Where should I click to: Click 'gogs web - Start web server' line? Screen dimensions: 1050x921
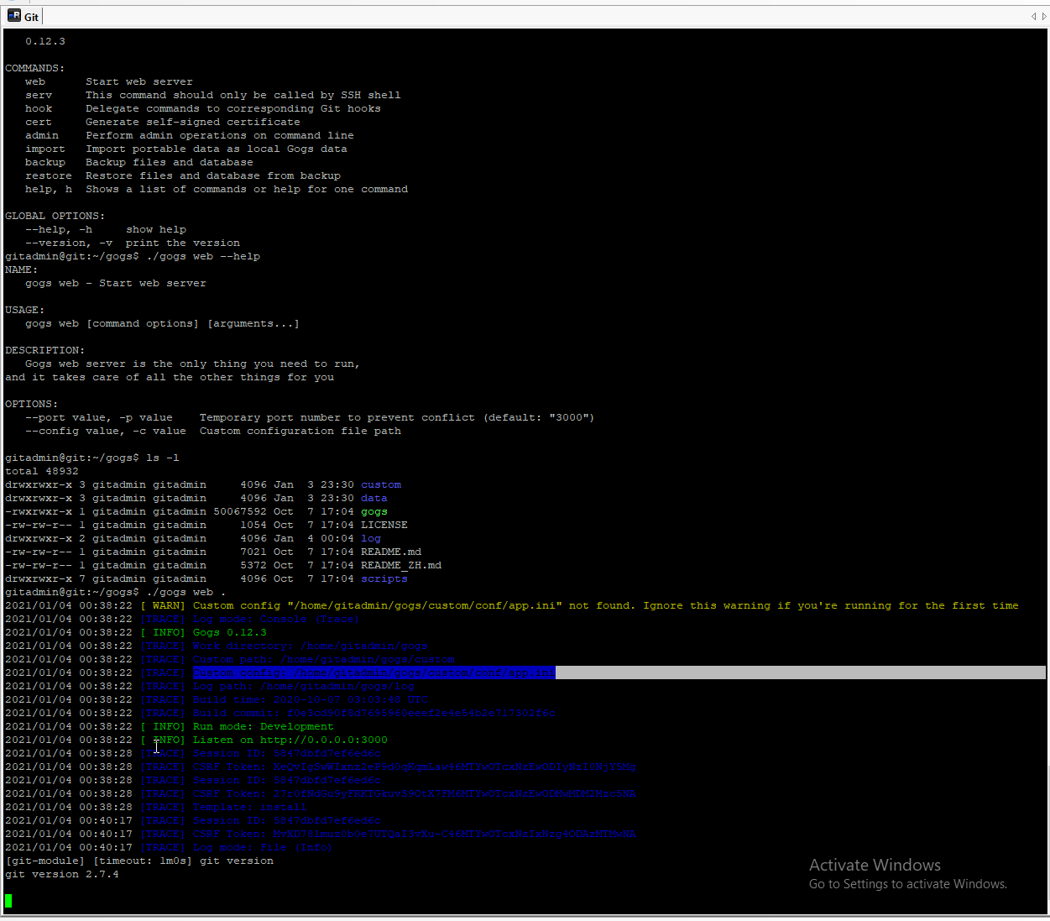[x=116, y=283]
